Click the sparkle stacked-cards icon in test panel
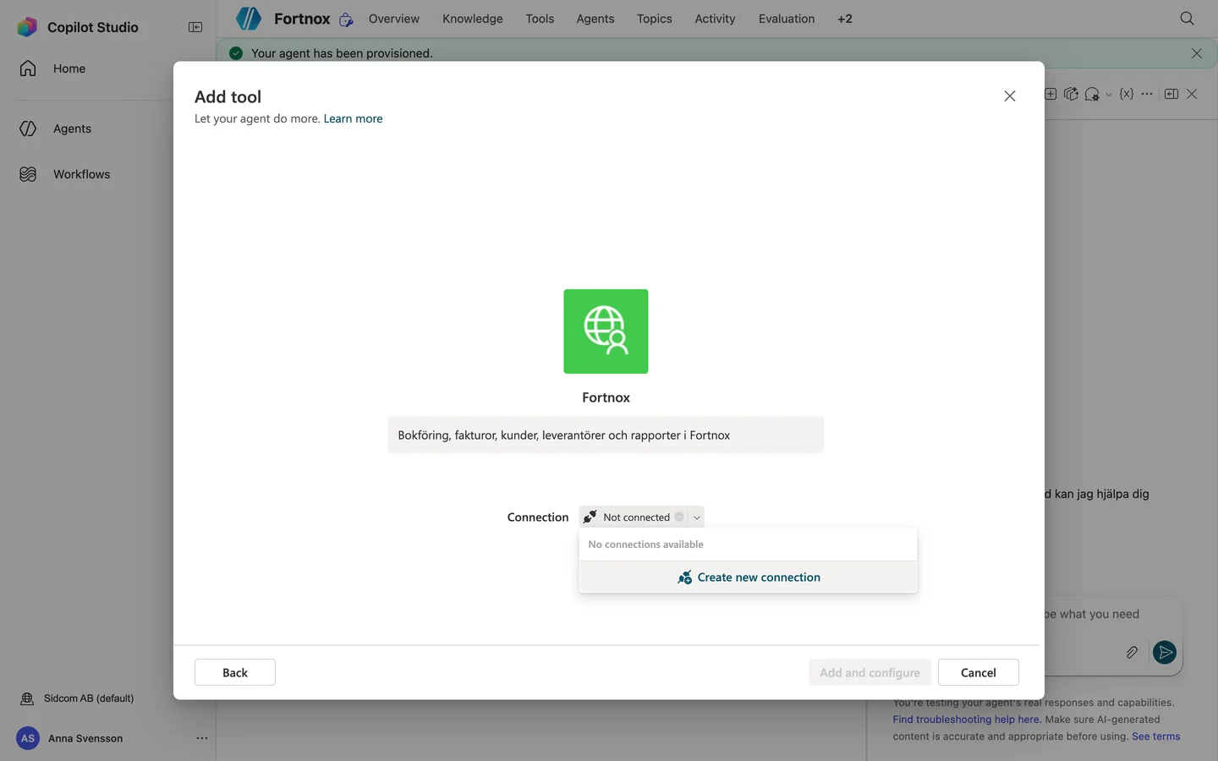The image size is (1218, 761). coord(1071,94)
